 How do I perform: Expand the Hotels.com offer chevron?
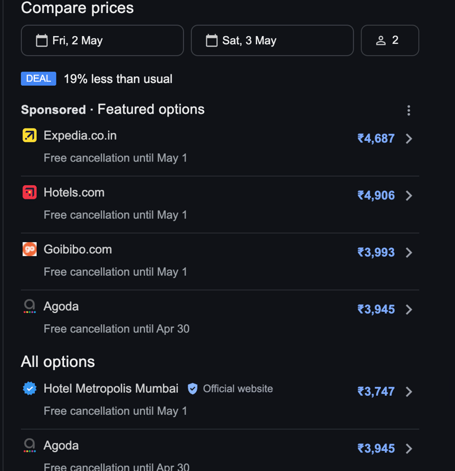(x=409, y=195)
